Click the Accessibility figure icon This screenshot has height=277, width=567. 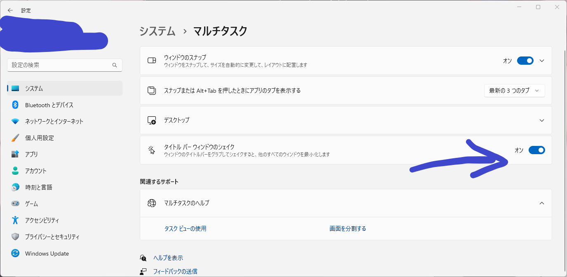(x=15, y=220)
